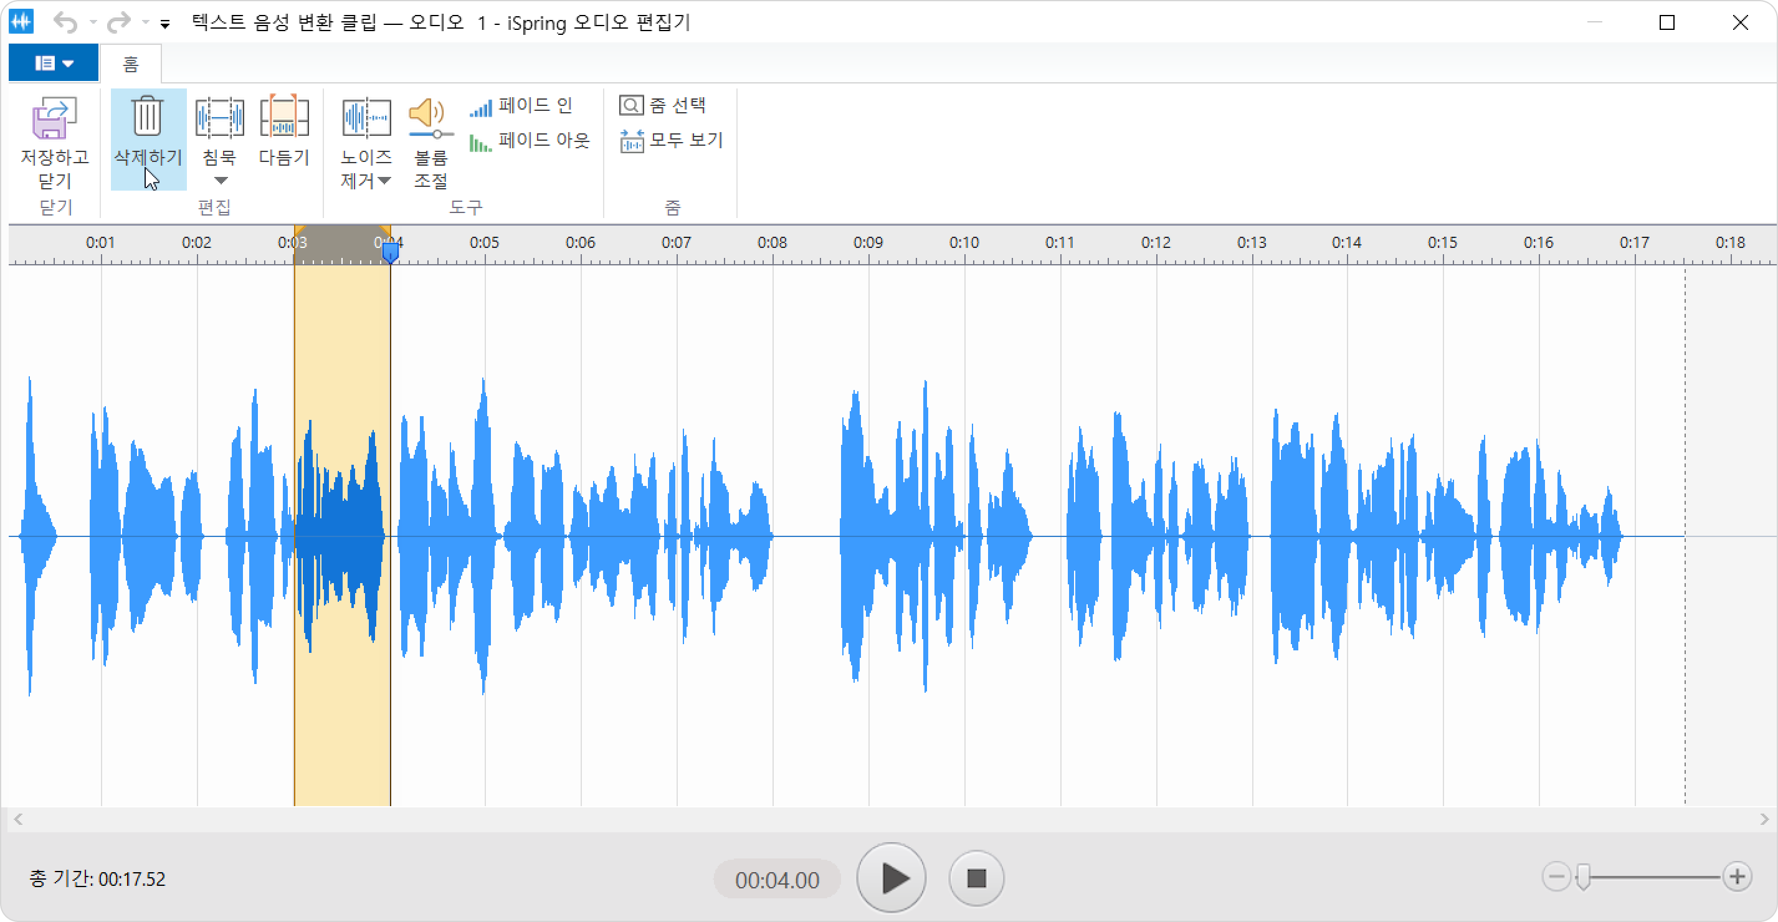This screenshot has width=1778, height=922.
Task: Click the 0:16 mark on timeline ruler
Action: 1539,243
